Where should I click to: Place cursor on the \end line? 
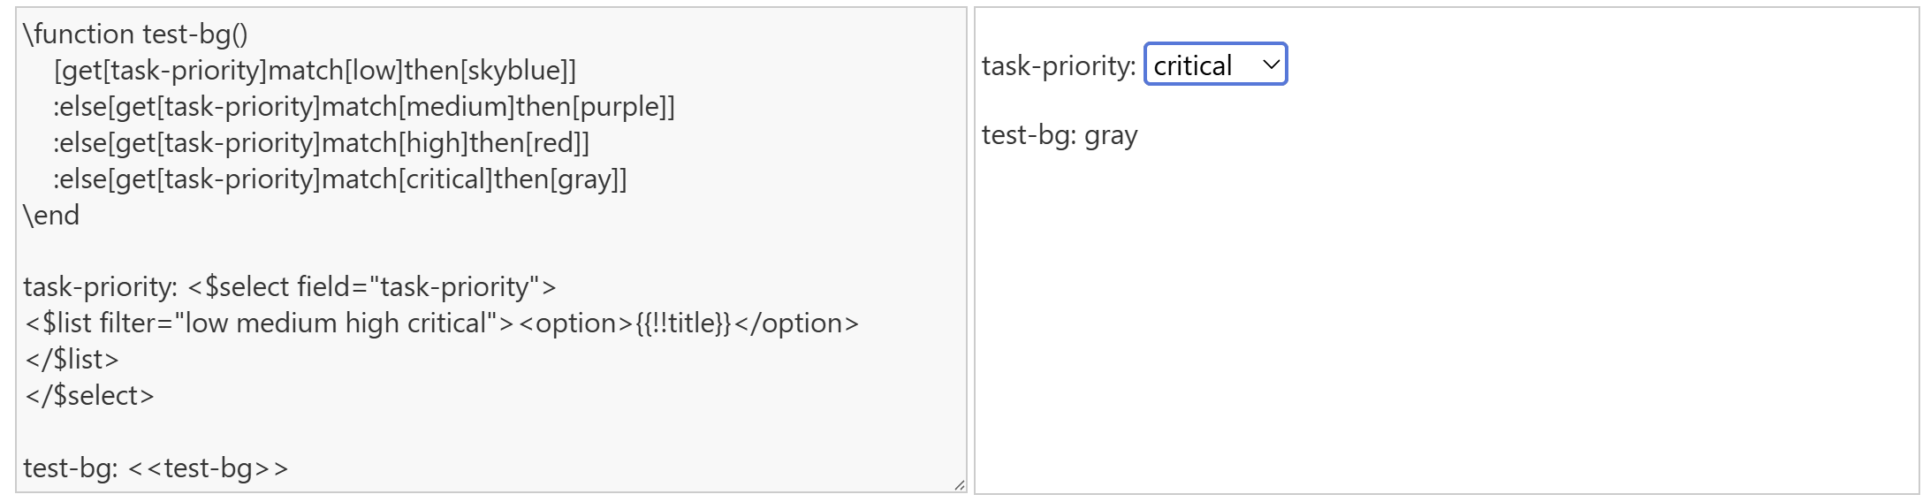pyautogui.click(x=51, y=216)
